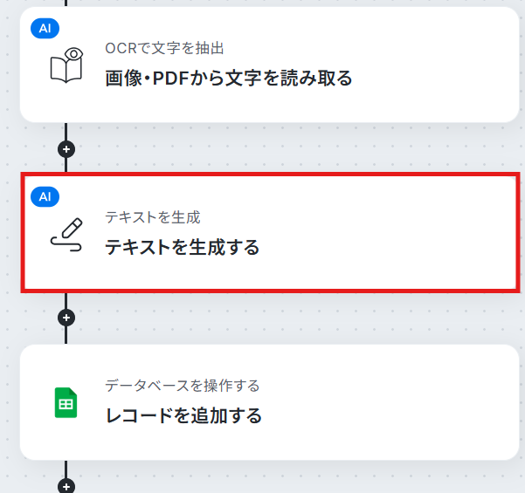525x493 pixels.
Task: Click the AI badge on the OCR step
Action: click(45, 29)
